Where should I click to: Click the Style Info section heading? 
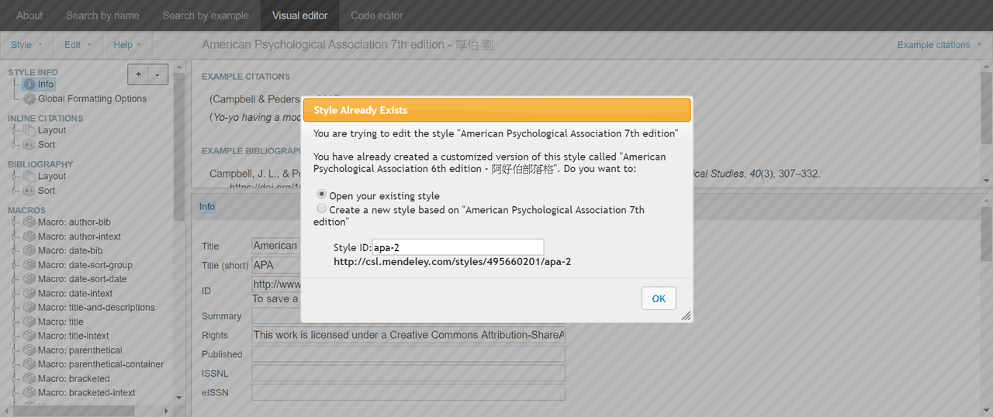33,72
